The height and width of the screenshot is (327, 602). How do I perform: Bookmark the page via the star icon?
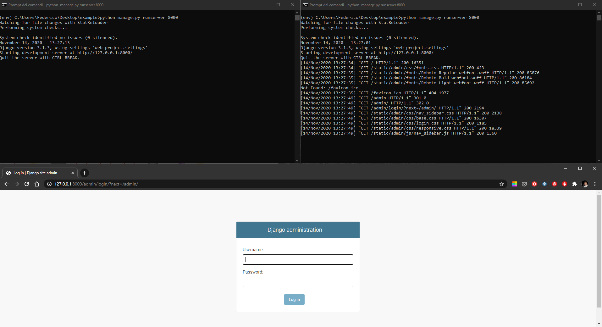pyautogui.click(x=502, y=184)
